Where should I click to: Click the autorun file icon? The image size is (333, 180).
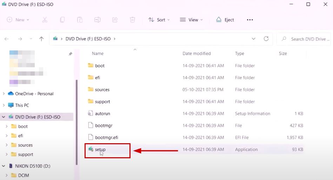coord(91,113)
